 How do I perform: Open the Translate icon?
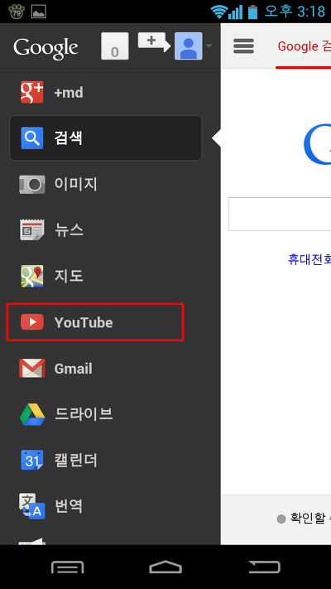pyautogui.click(x=32, y=506)
